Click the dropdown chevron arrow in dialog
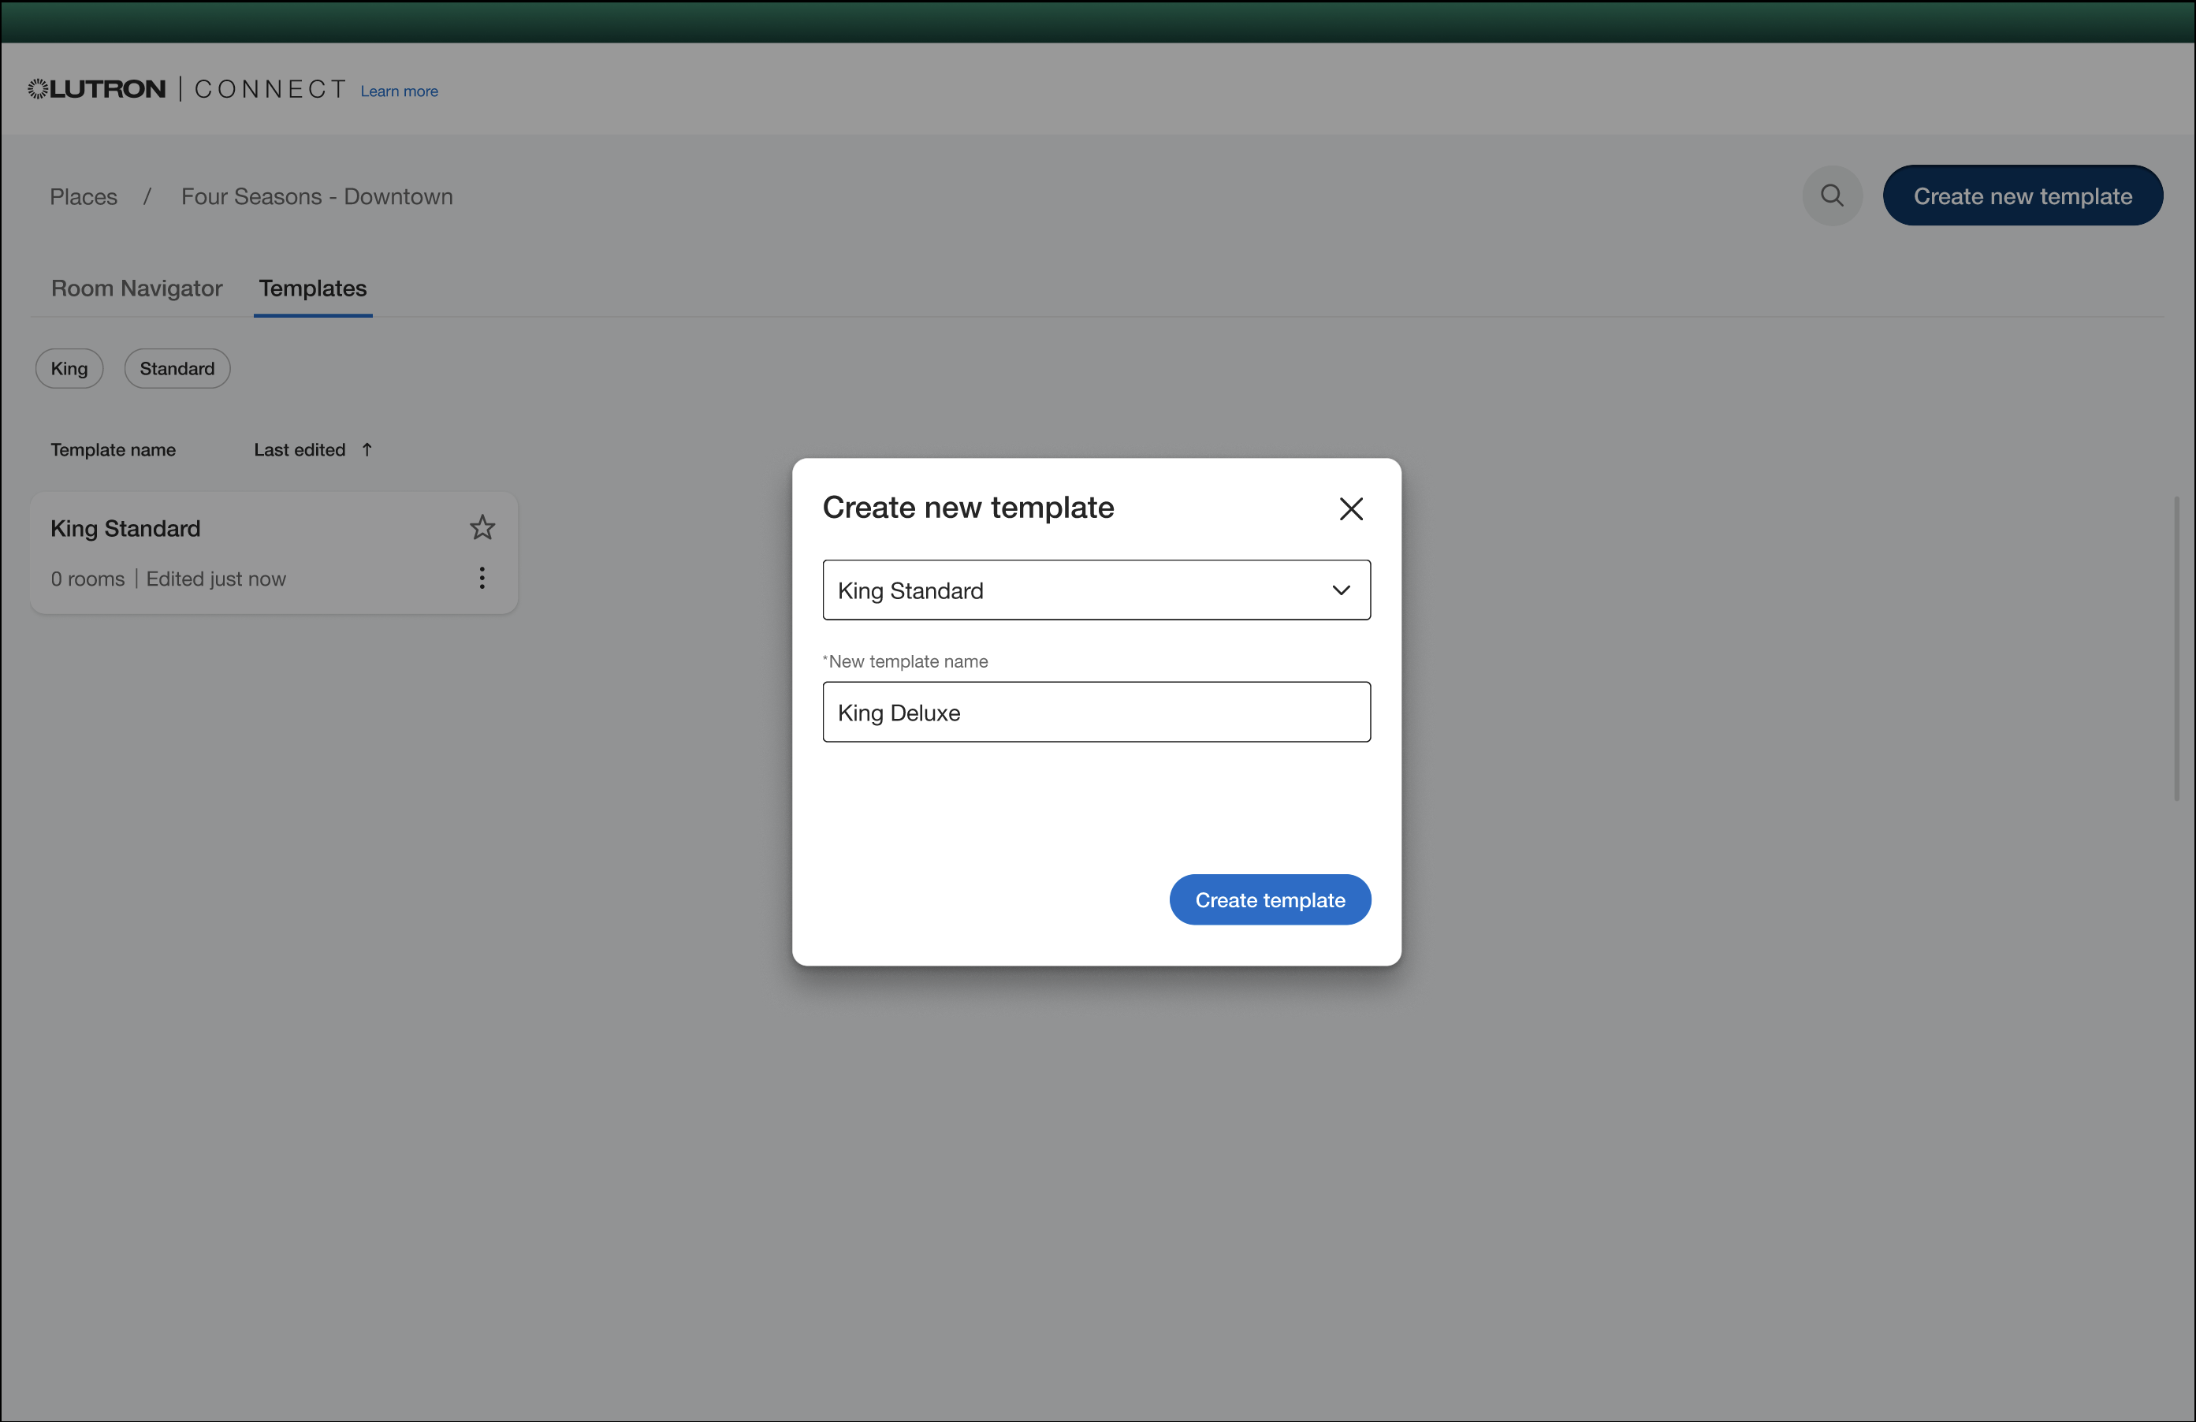The width and height of the screenshot is (2196, 1422). pos(1341,590)
